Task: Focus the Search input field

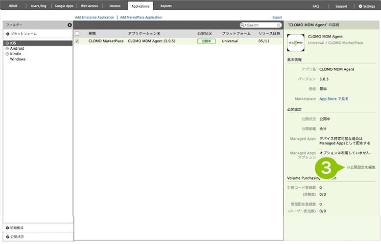Action: coord(262,25)
